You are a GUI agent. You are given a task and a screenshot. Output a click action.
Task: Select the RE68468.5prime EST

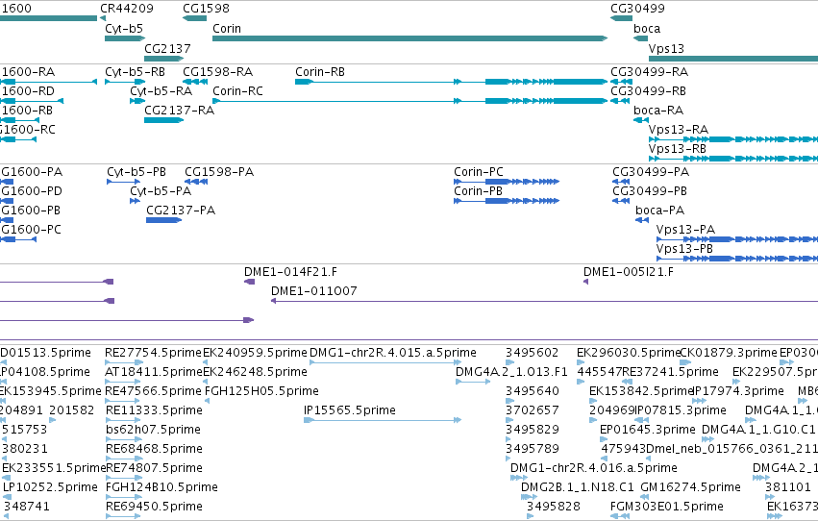click(123, 459)
